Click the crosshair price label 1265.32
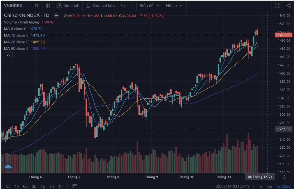 click(283, 129)
